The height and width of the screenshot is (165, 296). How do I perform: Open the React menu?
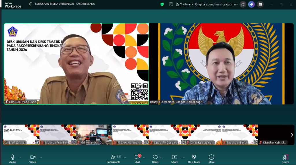point(155,159)
